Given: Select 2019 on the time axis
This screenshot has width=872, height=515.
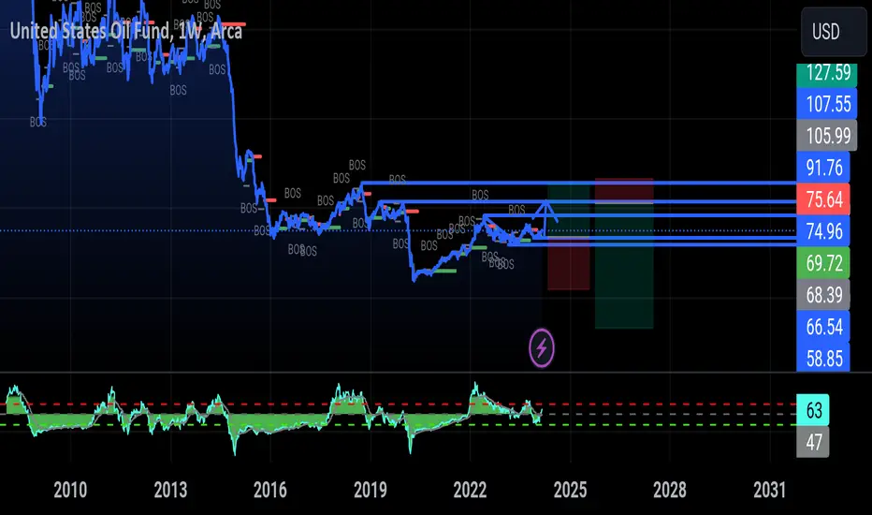Looking at the screenshot, I should (x=370, y=490).
